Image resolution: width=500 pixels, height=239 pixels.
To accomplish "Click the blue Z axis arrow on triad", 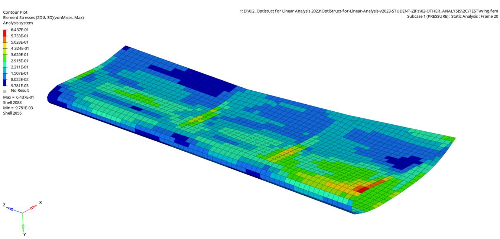I will point(10,209).
